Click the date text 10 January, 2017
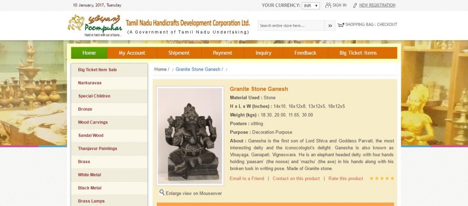Viewport: 468px width, 206px height. point(97,5)
